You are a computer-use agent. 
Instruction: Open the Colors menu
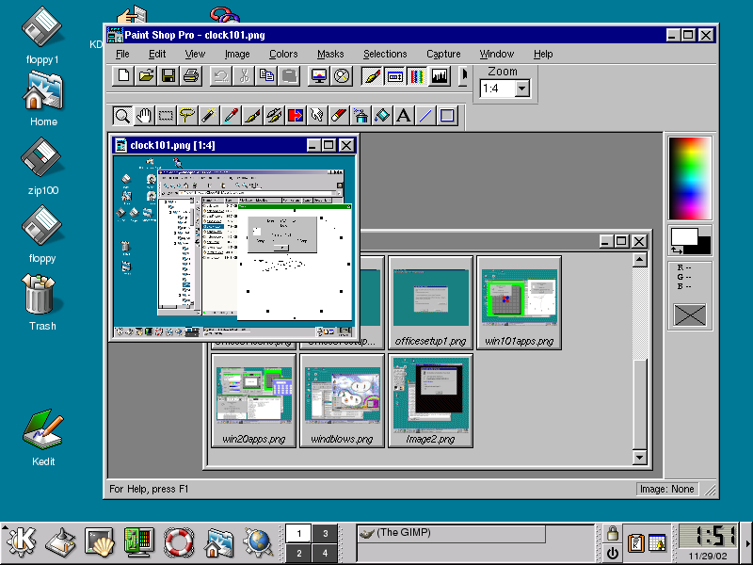coord(283,54)
